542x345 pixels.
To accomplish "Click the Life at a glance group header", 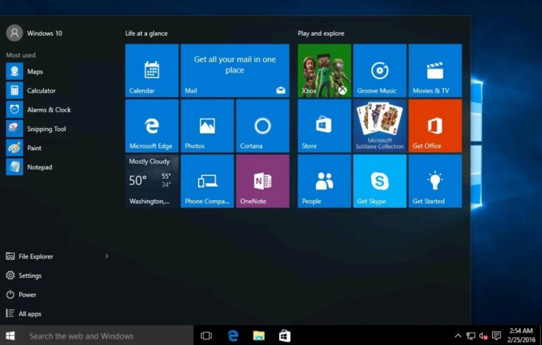I will pyautogui.click(x=146, y=34).
